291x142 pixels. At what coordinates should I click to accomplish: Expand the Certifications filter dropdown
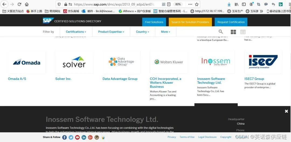[x=76, y=32]
